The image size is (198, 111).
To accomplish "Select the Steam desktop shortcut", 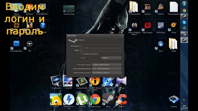I will [108, 101].
